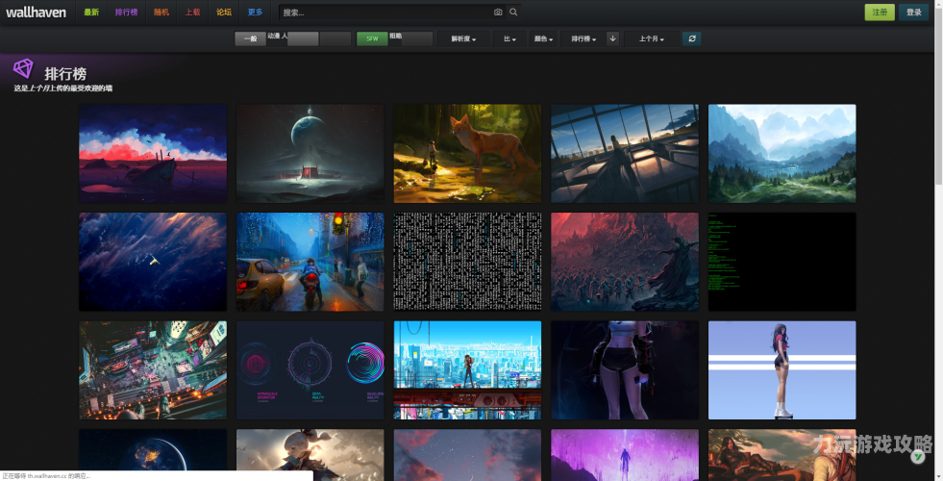The image size is (943, 481).
Task: Open the 上个月 time range dropdown
Action: pos(652,39)
